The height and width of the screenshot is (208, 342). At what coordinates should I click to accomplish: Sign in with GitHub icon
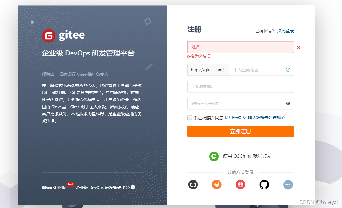click(x=264, y=185)
